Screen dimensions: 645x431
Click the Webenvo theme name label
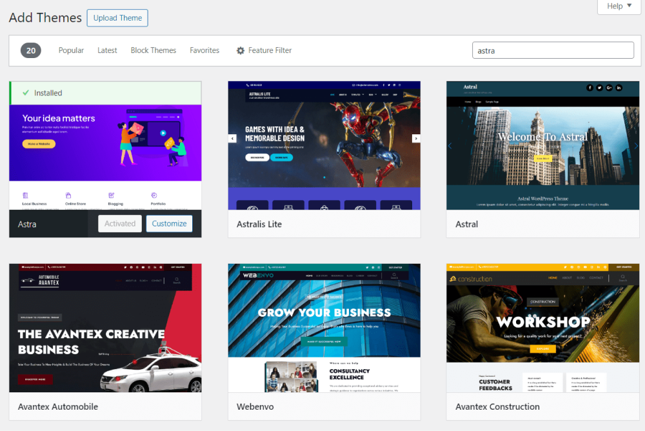coord(255,406)
